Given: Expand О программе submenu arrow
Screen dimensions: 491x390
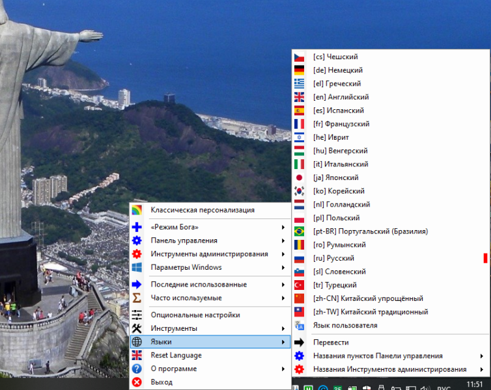Looking at the screenshot, I should tap(283, 369).
